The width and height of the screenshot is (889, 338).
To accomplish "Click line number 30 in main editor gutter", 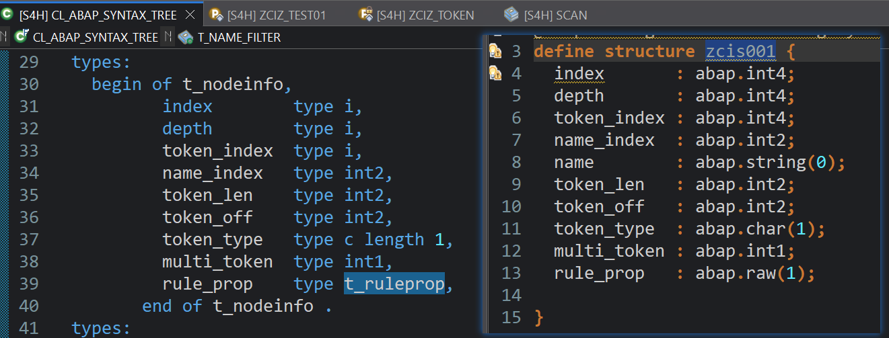I will pyautogui.click(x=29, y=85).
